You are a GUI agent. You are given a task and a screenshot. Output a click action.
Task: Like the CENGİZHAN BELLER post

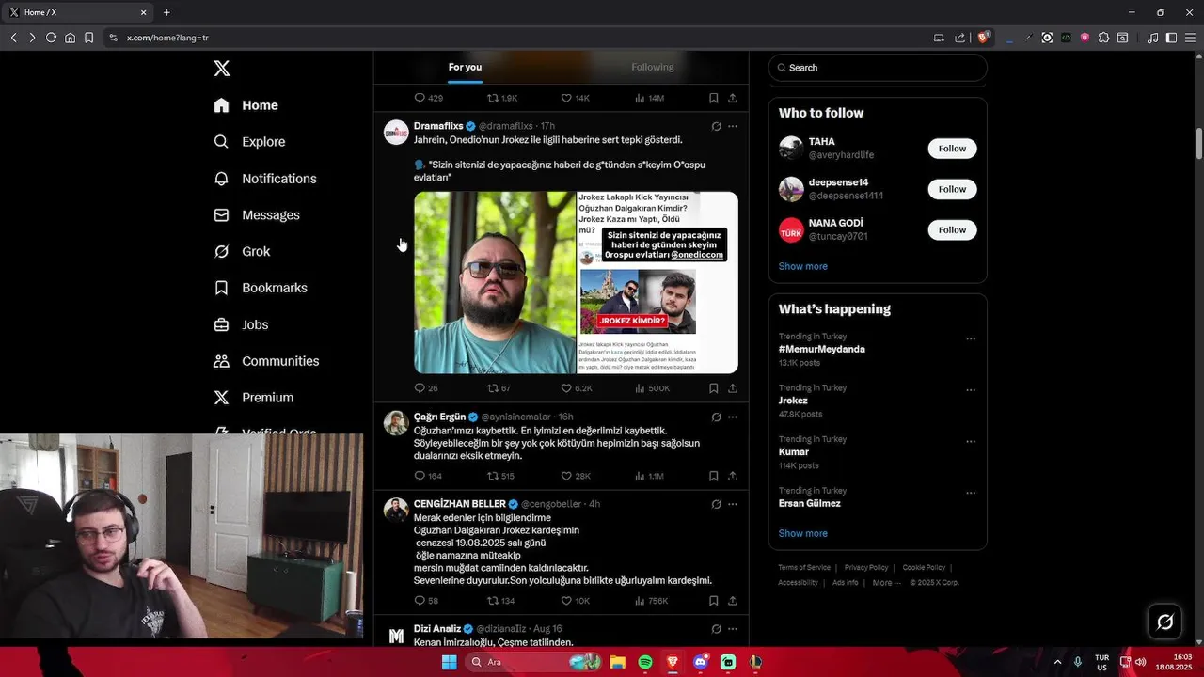click(x=576, y=601)
